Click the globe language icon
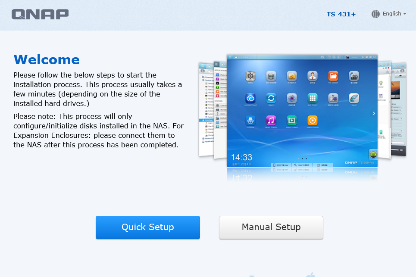This screenshot has height=277, width=416. tap(375, 14)
